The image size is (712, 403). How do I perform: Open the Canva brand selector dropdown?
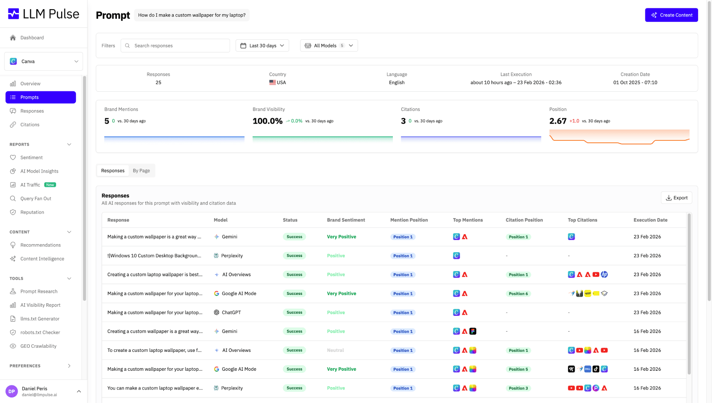(x=44, y=62)
